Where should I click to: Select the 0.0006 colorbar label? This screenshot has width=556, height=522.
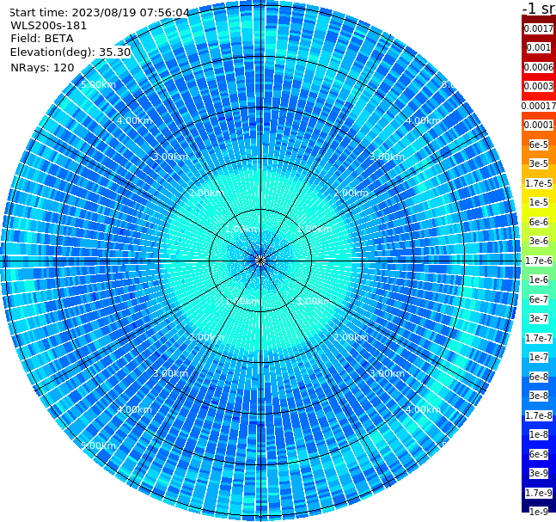[539, 67]
